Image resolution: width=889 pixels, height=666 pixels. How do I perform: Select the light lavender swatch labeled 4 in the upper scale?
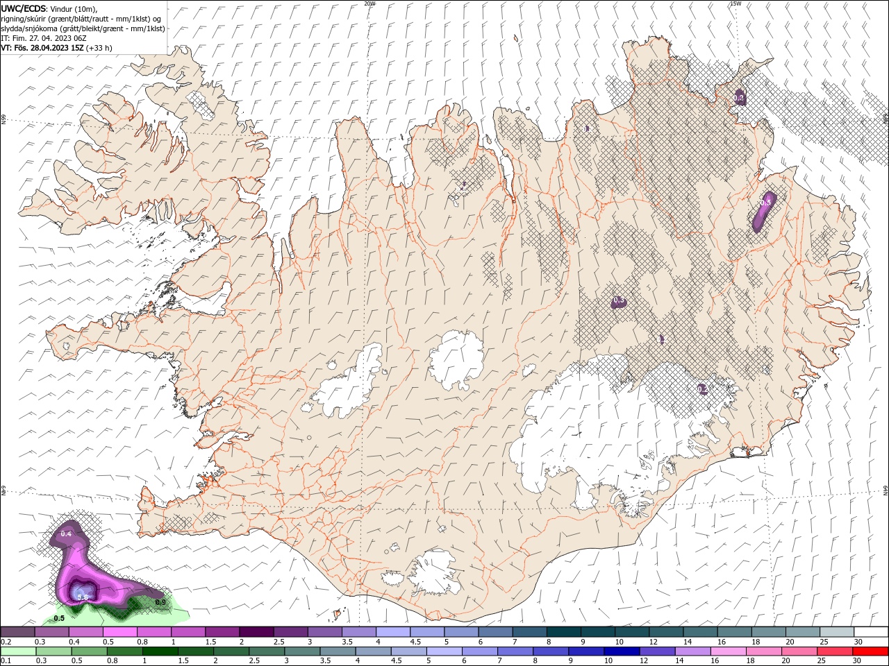tap(392, 632)
